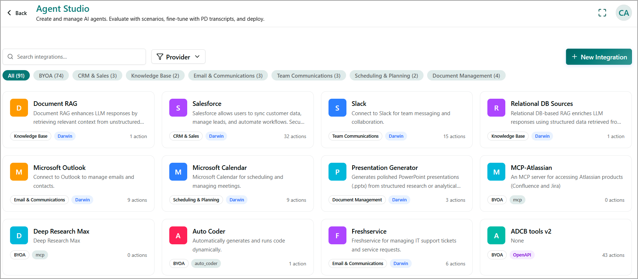The image size is (638, 279).
Task: Filter by Team Communications (3)
Action: (x=309, y=75)
